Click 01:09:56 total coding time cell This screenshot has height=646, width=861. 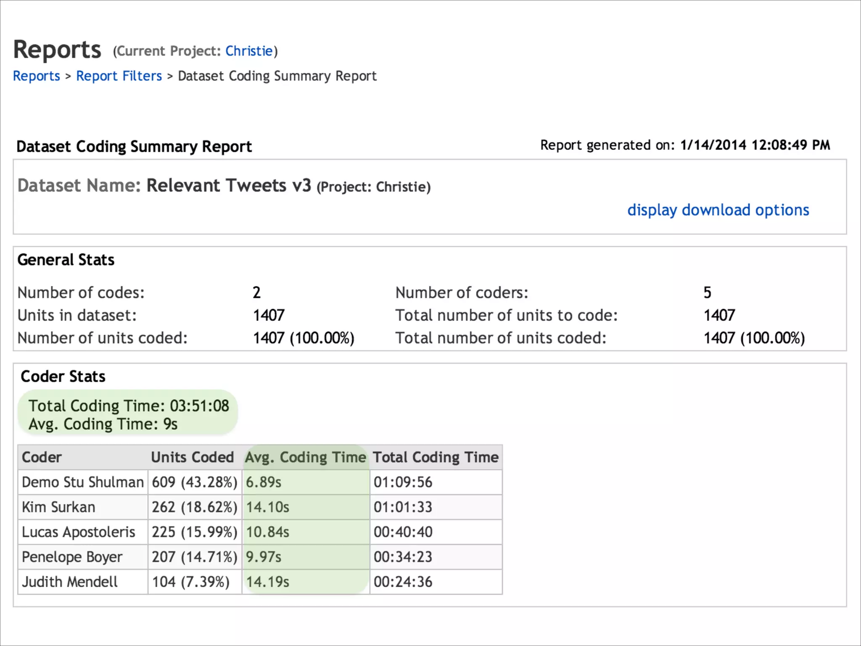point(403,482)
